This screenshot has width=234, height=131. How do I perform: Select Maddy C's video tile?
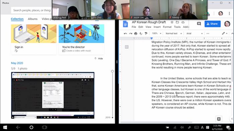pyautogui.click(x=188, y=10)
